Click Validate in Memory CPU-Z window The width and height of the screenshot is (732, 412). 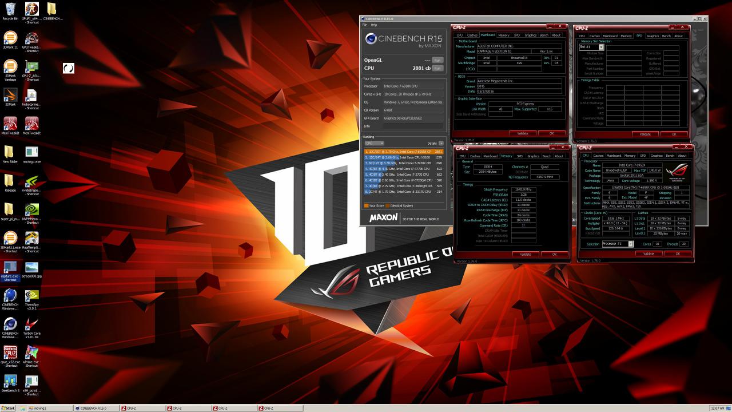(526, 254)
